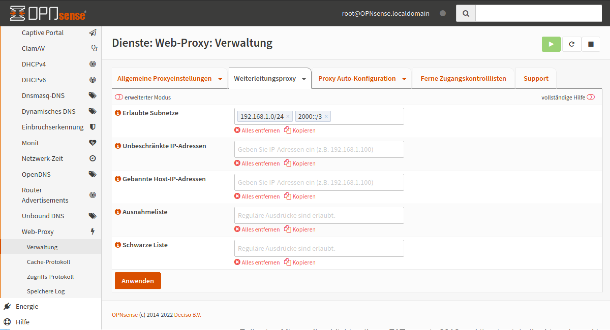
Task: Click the info icon beside Schwarze Liste
Action: coord(118,245)
